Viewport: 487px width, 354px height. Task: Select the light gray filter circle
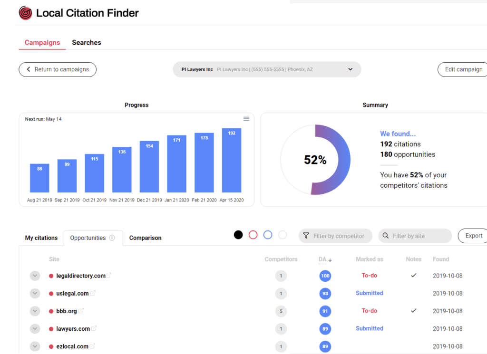(282, 235)
